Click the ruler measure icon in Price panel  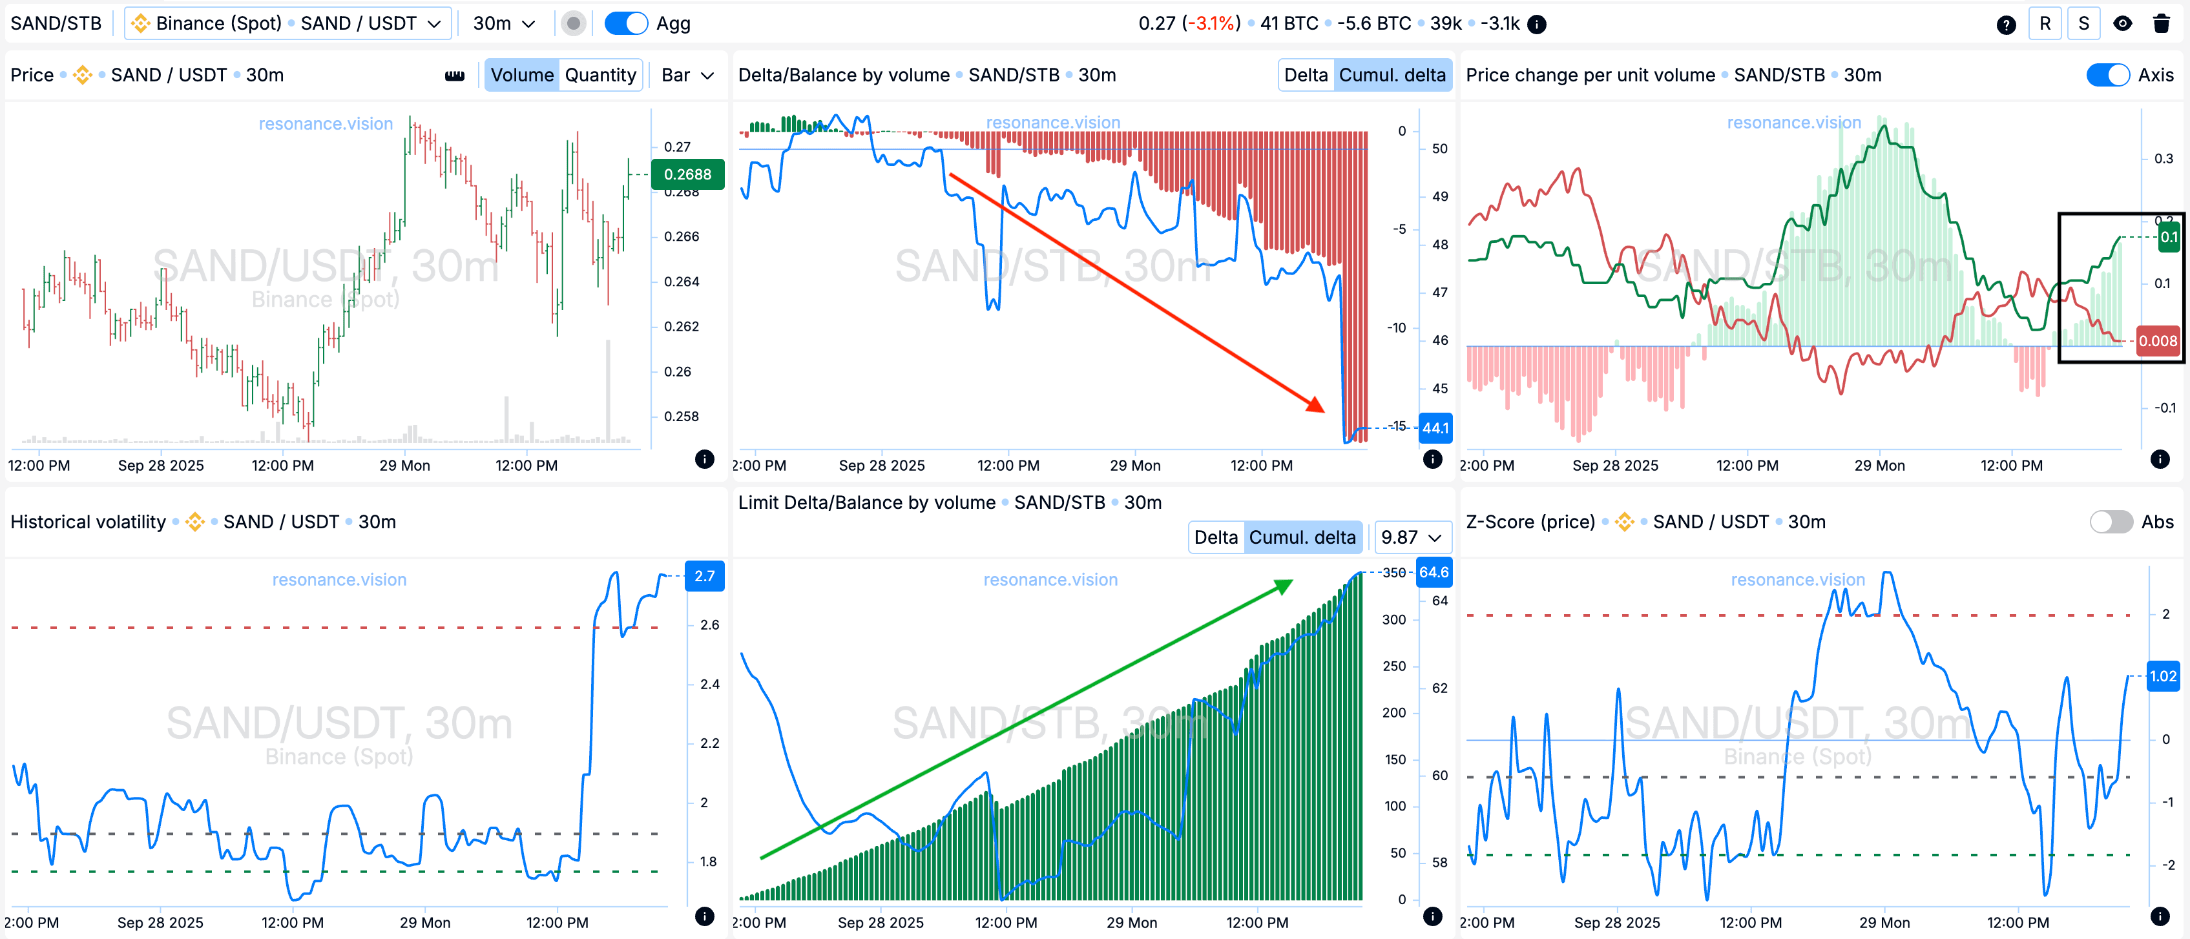(455, 76)
